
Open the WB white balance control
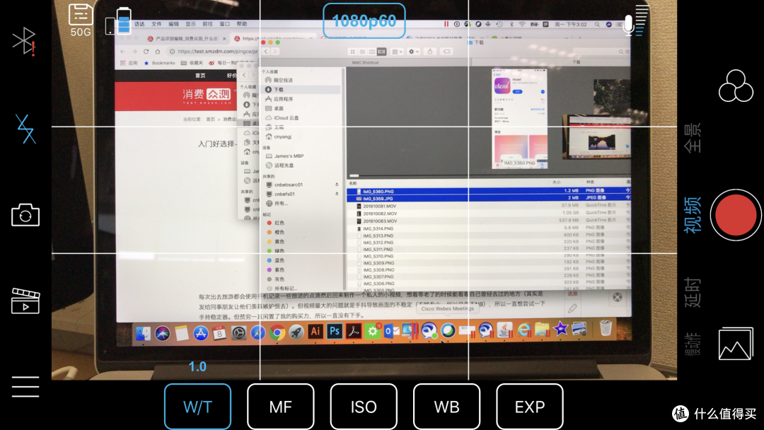pos(447,407)
